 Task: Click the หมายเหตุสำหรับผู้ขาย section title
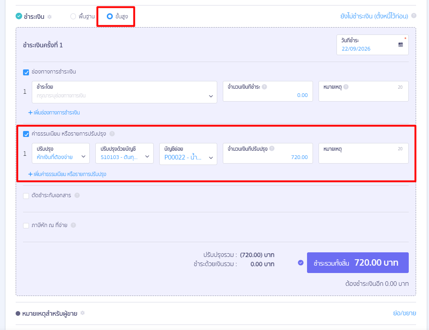50,313
